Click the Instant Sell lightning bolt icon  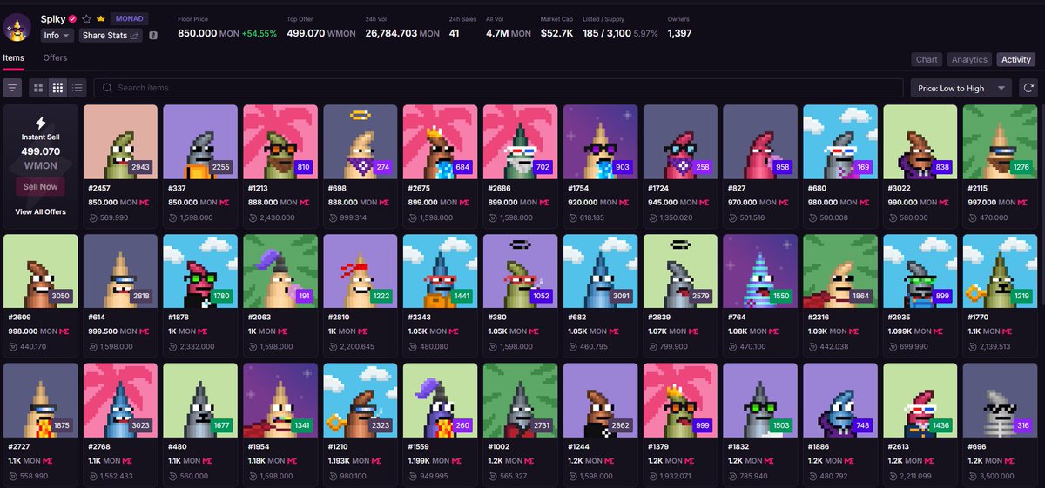[x=40, y=124]
